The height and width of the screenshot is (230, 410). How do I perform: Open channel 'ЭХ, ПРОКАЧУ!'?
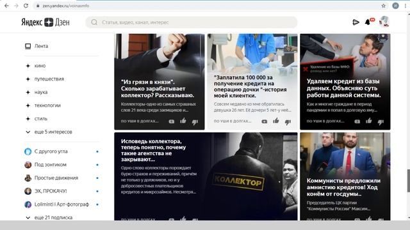pos(51,191)
